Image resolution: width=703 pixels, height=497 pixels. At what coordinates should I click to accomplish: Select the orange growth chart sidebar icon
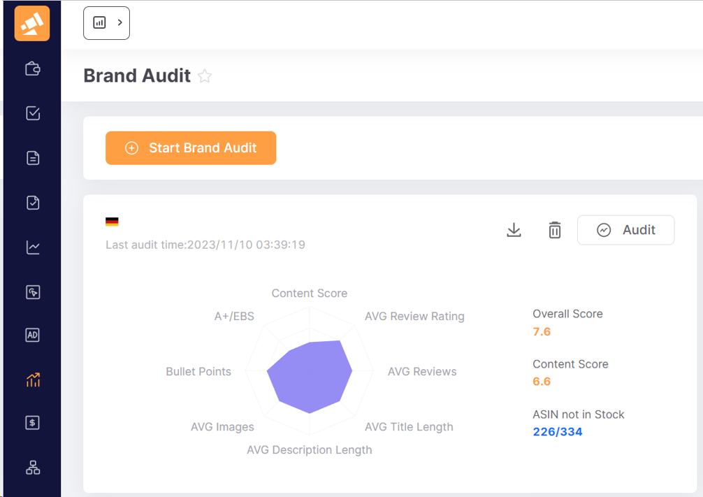click(33, 380)
